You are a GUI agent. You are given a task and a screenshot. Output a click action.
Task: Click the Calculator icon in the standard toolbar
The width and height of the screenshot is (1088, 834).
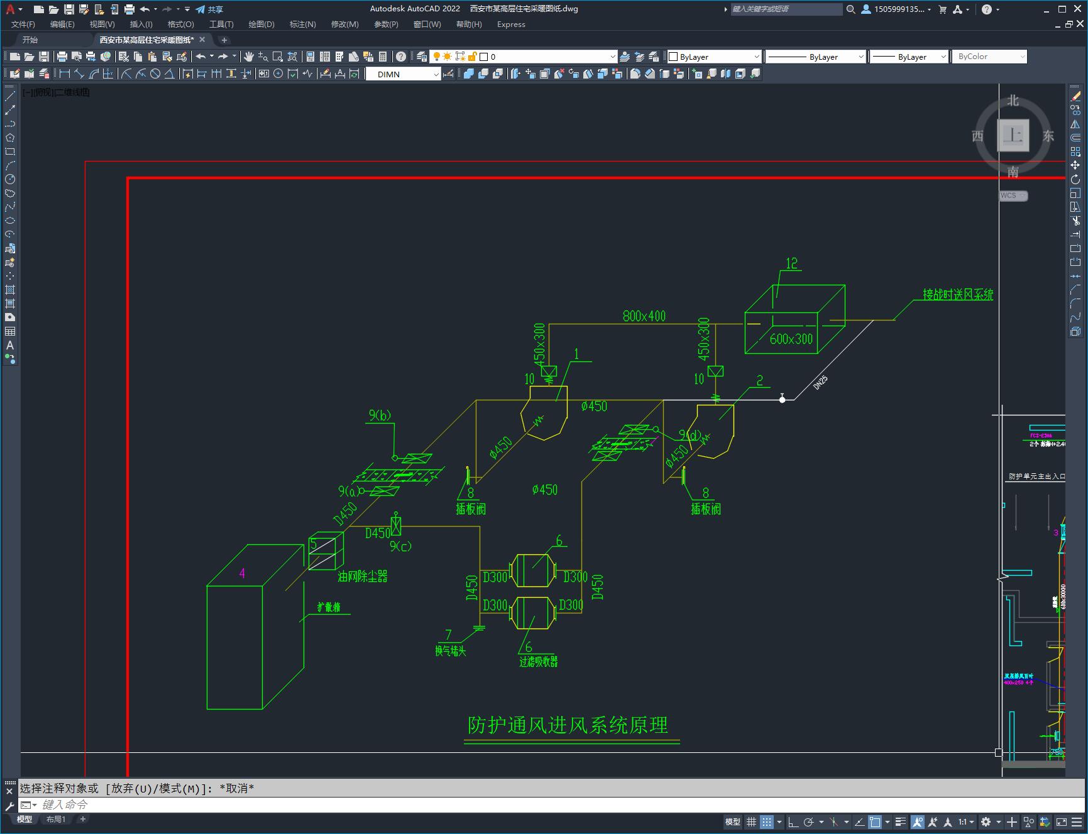tap(383, 57)
